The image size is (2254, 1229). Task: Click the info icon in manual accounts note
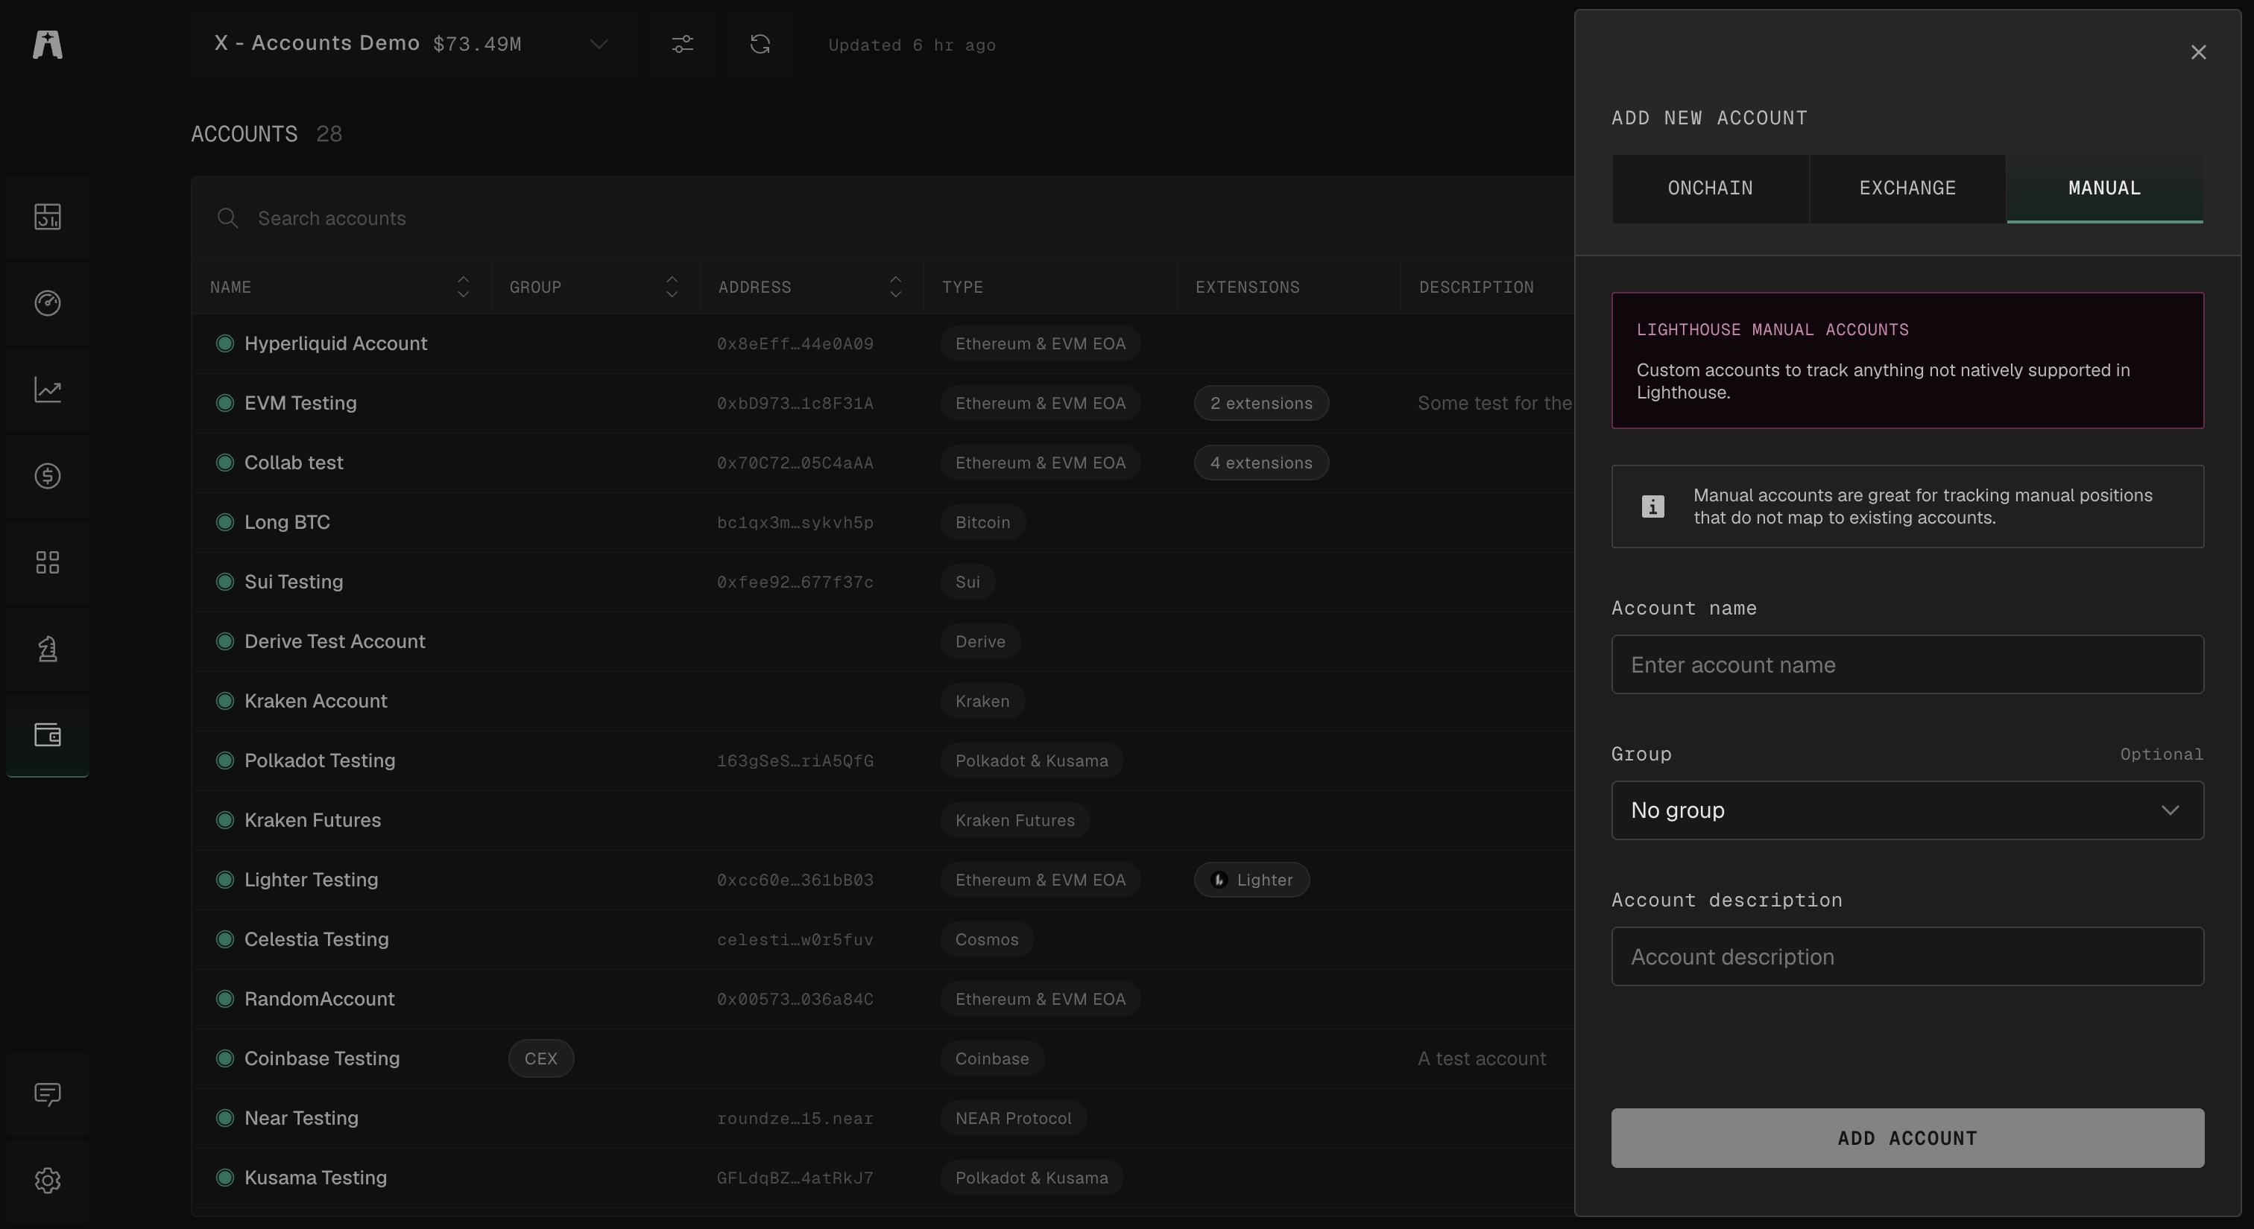[x=1653, y=507]
